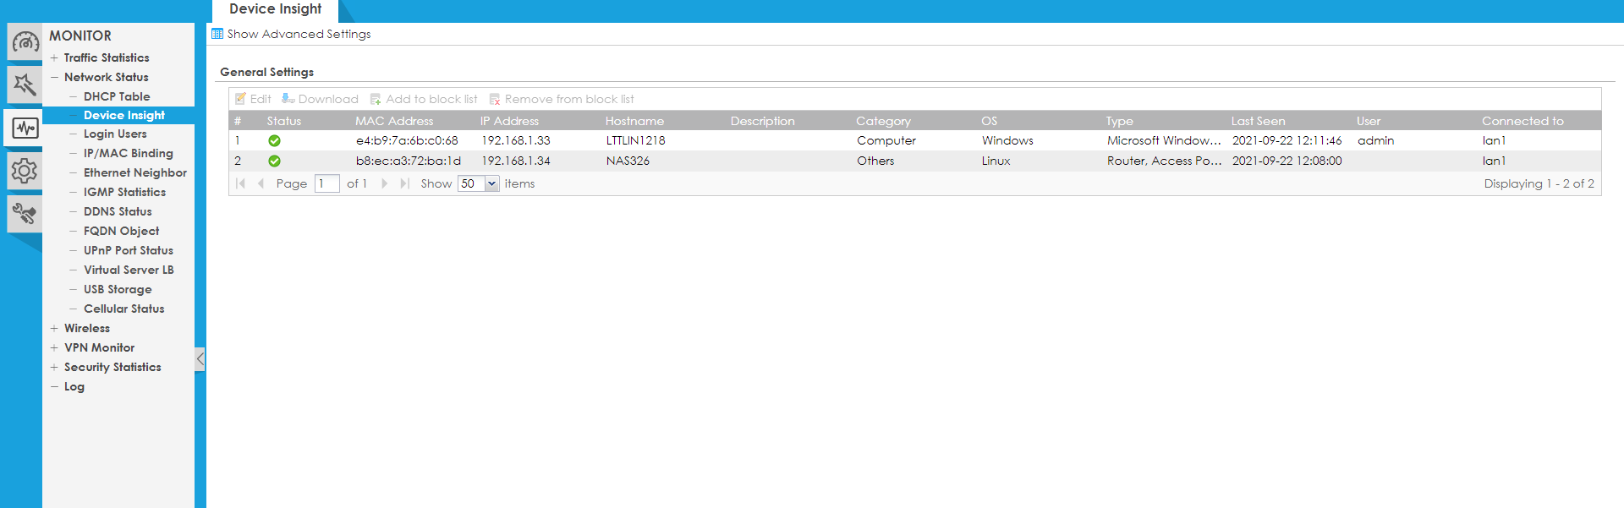
Task: Click the Router, Access Po... type cell
Action: tap(1164, 161)
